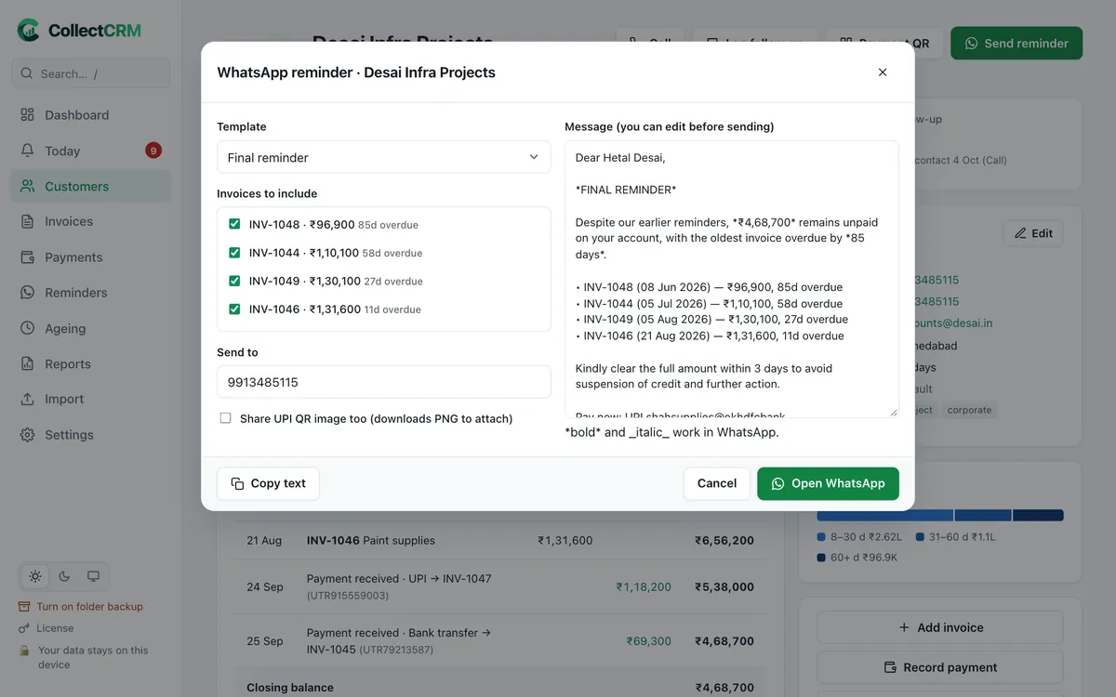Uncheck invoice INV-1046 checkbox
Viewport: 1116px width, 697px height.
(x=234, y=309)
